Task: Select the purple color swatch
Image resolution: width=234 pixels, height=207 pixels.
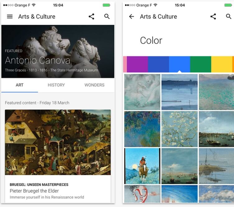Action: [x=137, y=64]
